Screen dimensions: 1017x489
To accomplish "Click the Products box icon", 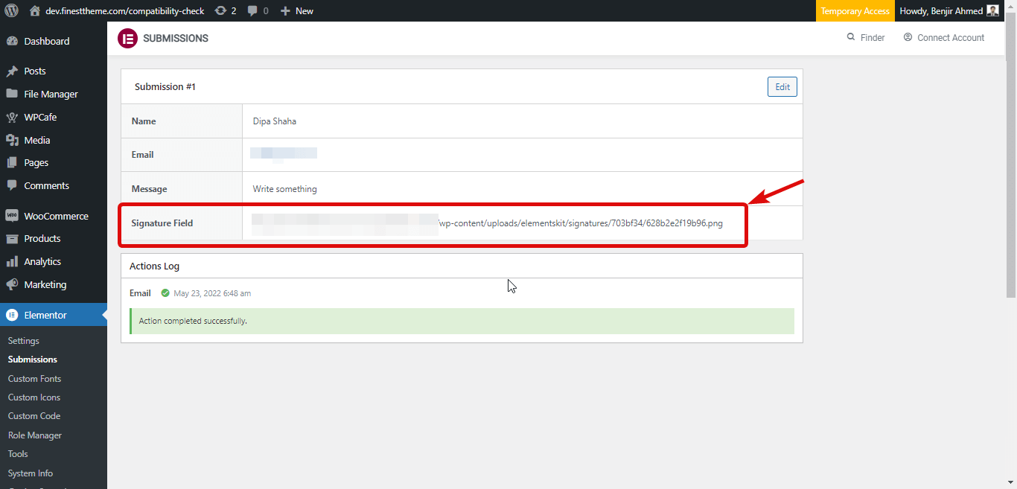I will [x=12, y=239].
